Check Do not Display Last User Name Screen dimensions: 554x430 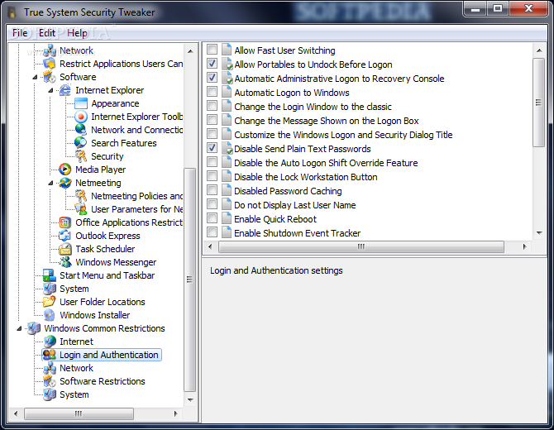pyautogui.click(x=212, y=204)
